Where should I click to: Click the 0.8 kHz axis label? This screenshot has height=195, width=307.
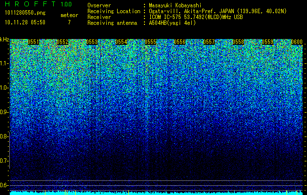point(4,136)
